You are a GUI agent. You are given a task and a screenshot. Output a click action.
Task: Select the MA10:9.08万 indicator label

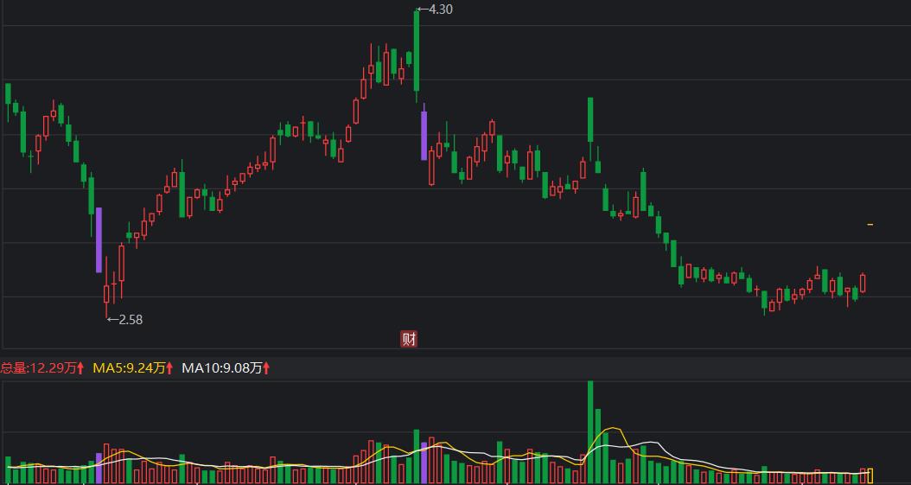(222, 367)
